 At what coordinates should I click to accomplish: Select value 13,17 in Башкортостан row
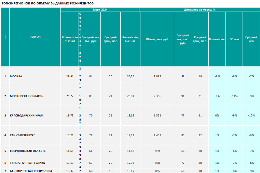[x=131, y=171]
